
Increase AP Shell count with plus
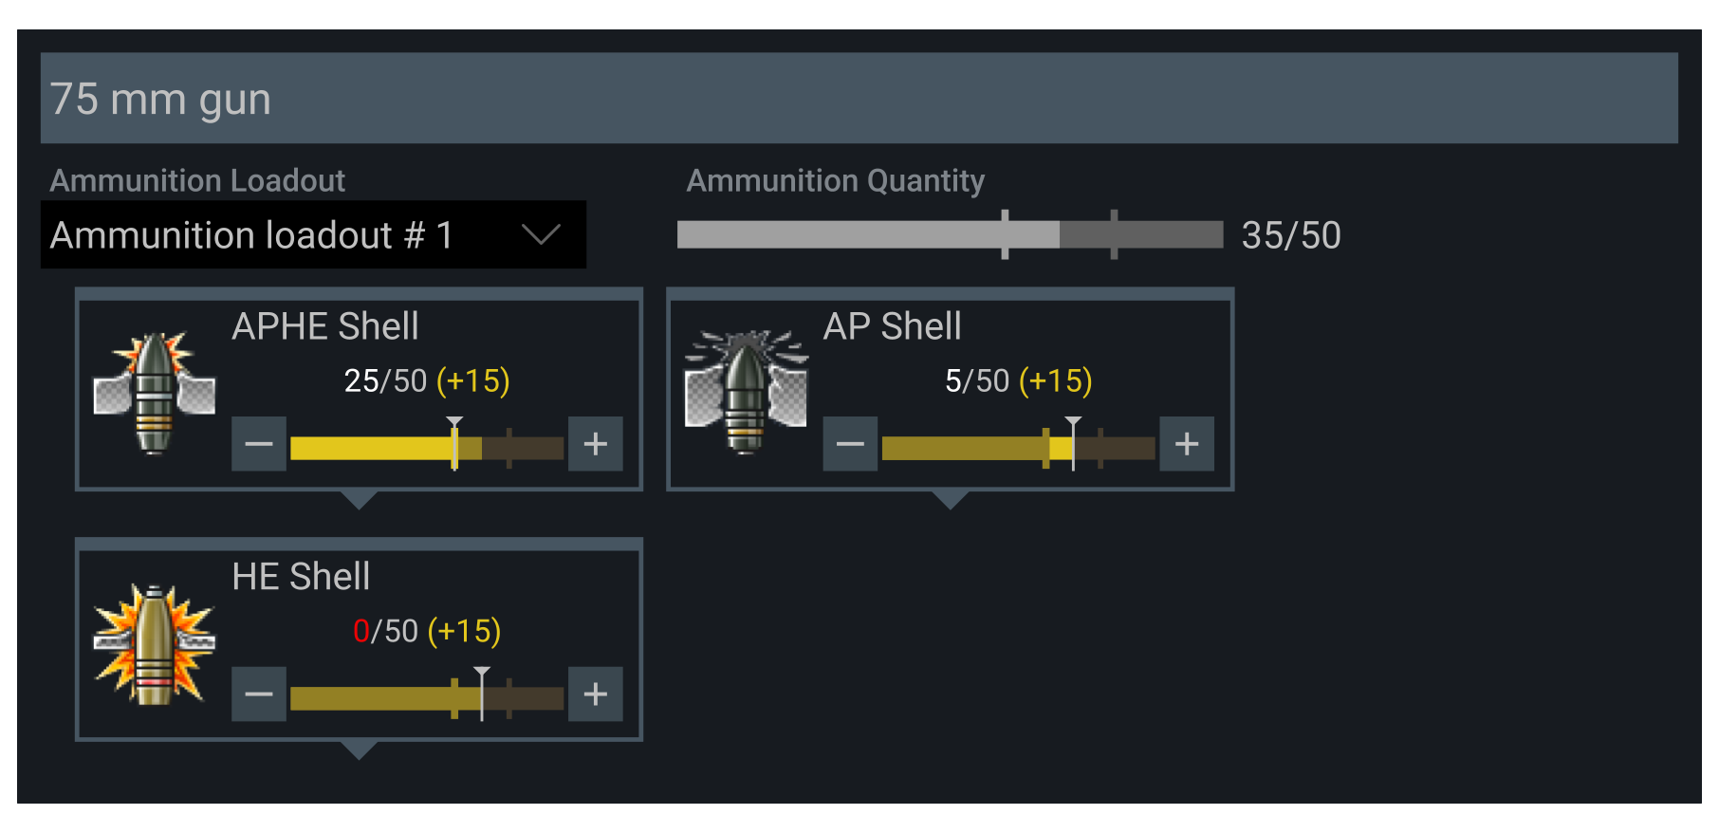[x=1187, y=443]
